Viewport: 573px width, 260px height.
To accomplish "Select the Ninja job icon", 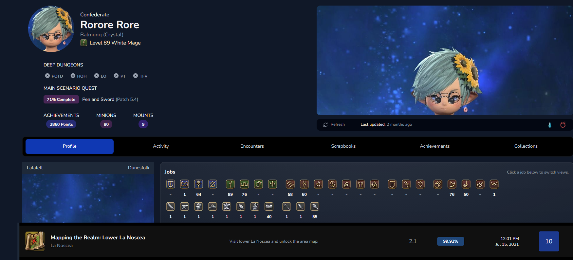I will coord(319,184).
